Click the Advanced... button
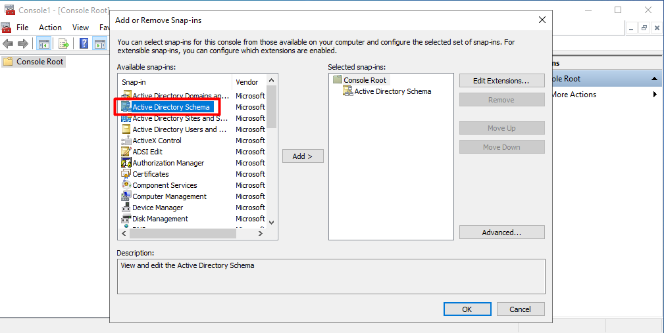The width and height of the screenshot is (664, 333). point(502,233)
